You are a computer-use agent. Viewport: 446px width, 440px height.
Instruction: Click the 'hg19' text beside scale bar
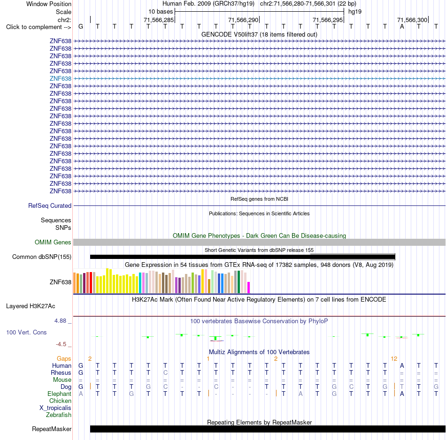tap(355, 12)
